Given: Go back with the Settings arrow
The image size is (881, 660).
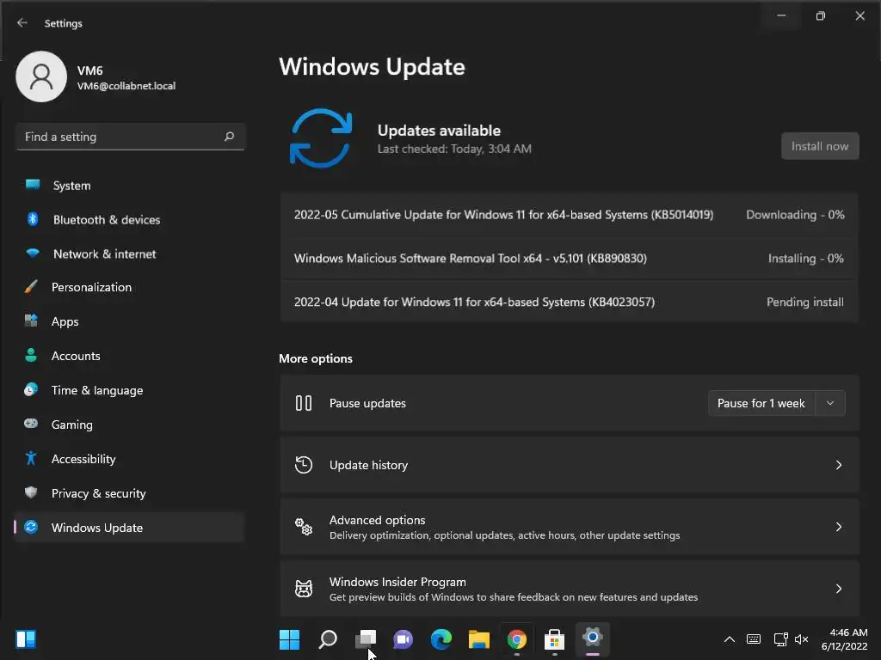Looking at the screenshot, I should pyautogui.click(x=22, y=23).
